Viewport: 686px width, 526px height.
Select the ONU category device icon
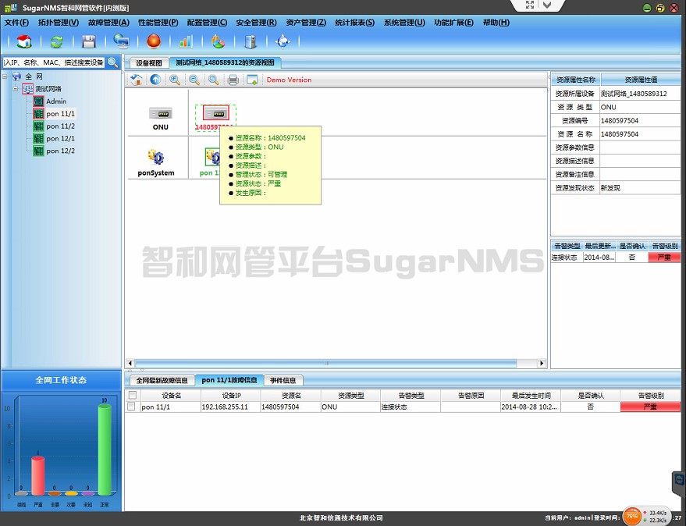(161, 113)
